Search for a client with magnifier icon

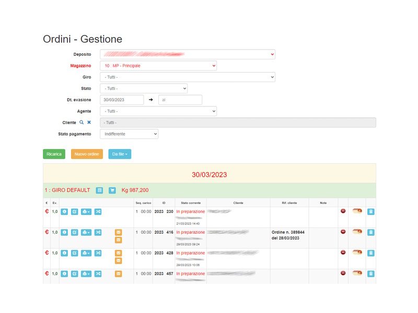click(x=82, y=123)
